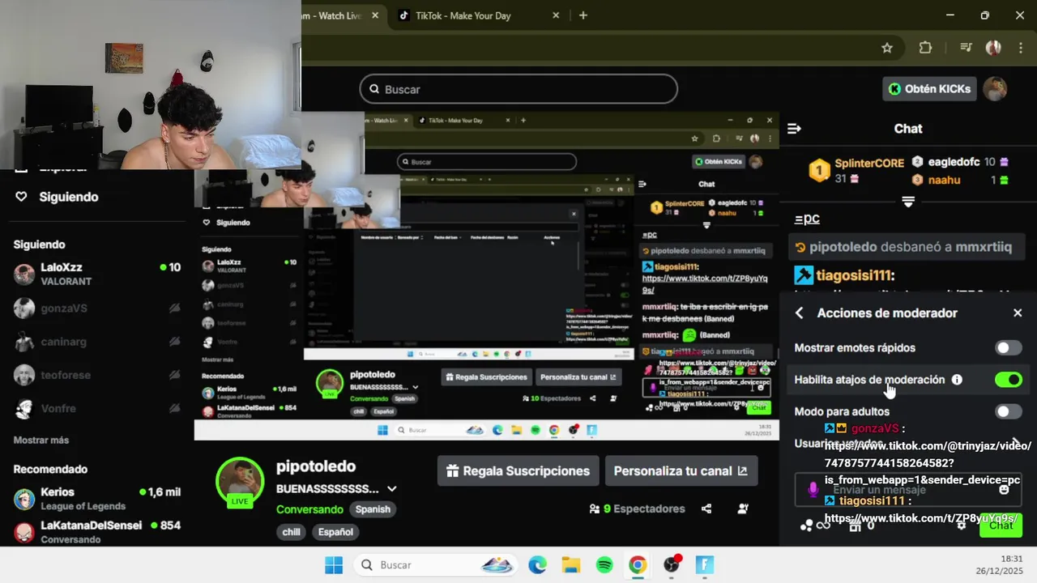
Task: Click the gift icon below chat input
Action: click(x=854, y=526)
